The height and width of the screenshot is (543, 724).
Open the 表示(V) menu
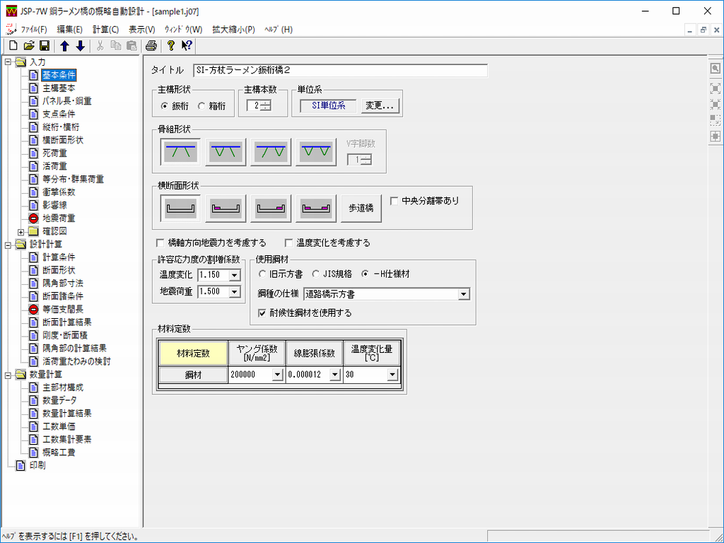point(141,30)
